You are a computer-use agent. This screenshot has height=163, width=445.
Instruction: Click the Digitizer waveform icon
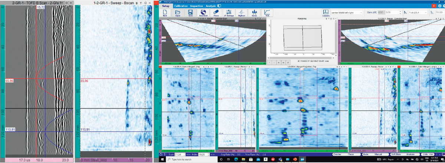tap(241, 13)
